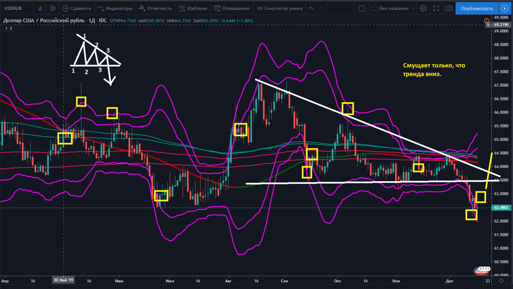Click the play icon beside Опубликовать
Viewport: 513px width, 289px height.
pyautogui.click(x=505, y=8)
